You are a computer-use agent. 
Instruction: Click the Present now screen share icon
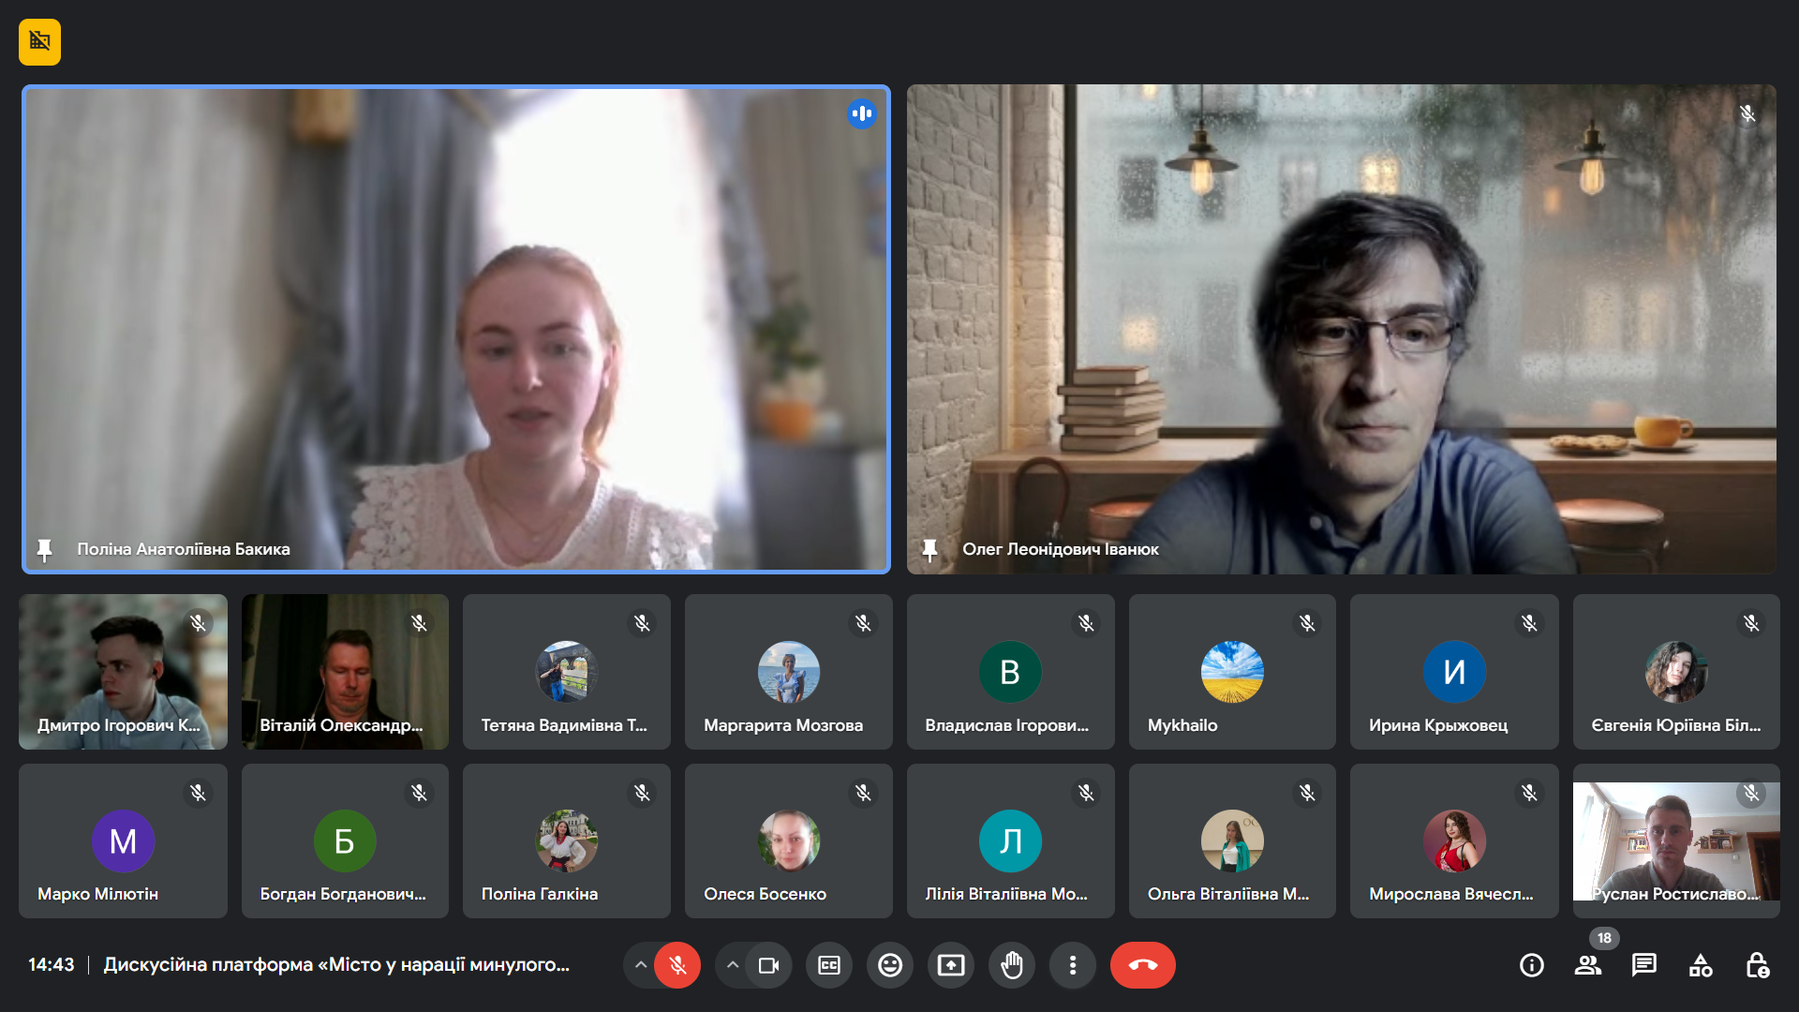[950, 965]
